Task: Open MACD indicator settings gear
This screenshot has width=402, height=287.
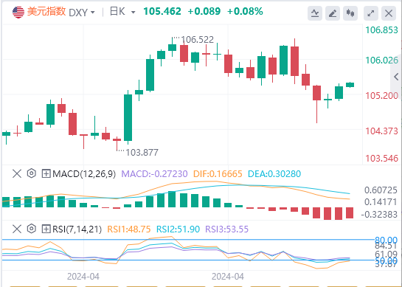Action: (x=31, y=173)
